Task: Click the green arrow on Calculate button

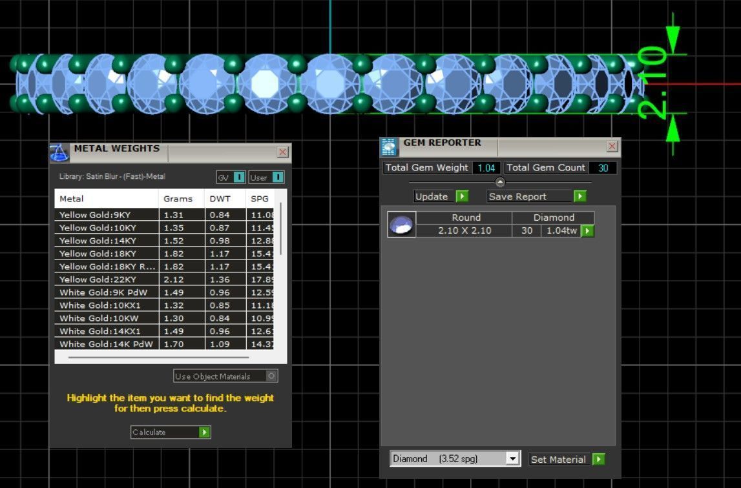Action: pyautogui.click(x=204, y=432)
